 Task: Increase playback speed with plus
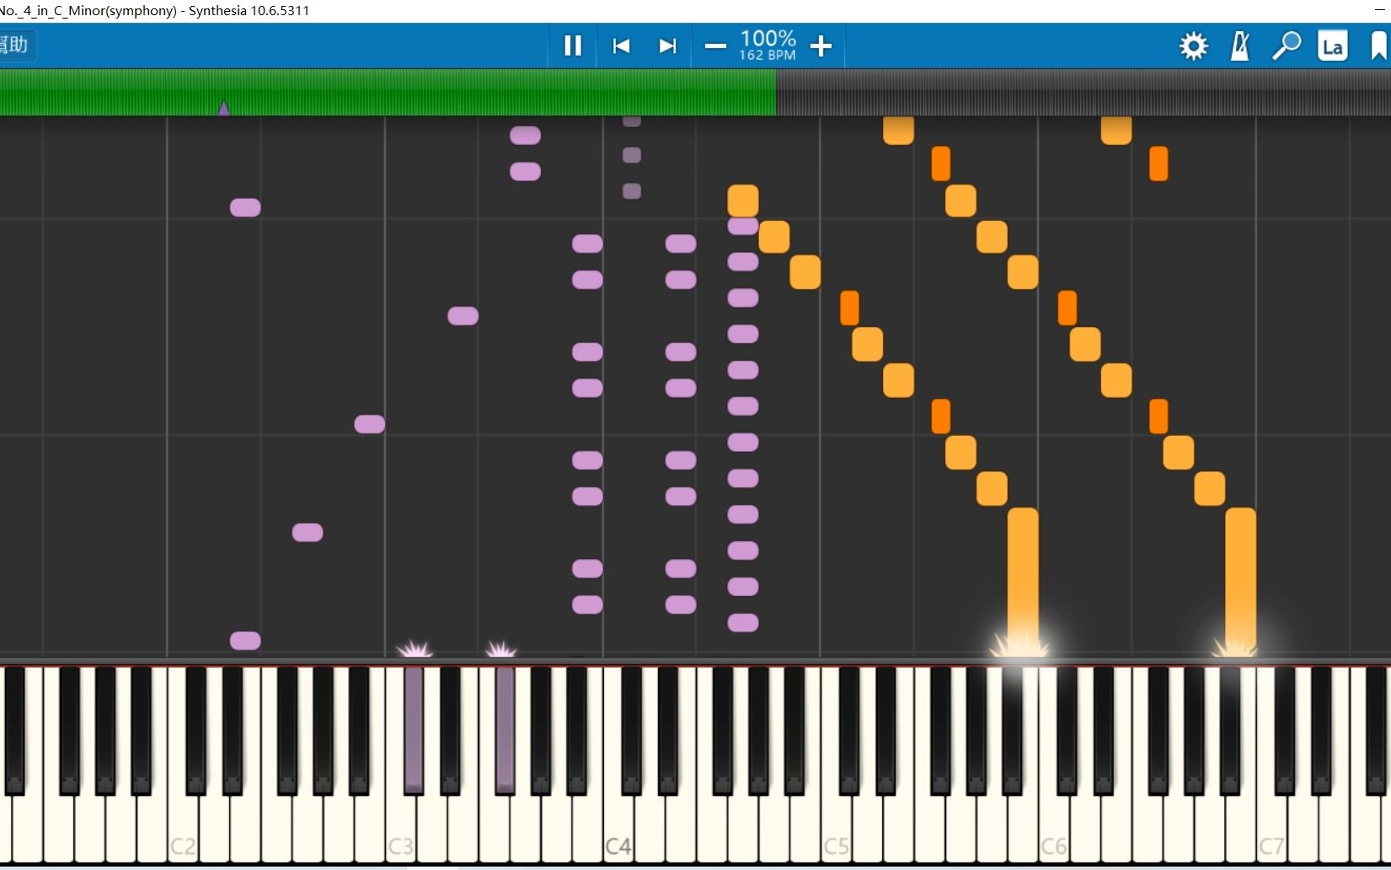(821, 46)
